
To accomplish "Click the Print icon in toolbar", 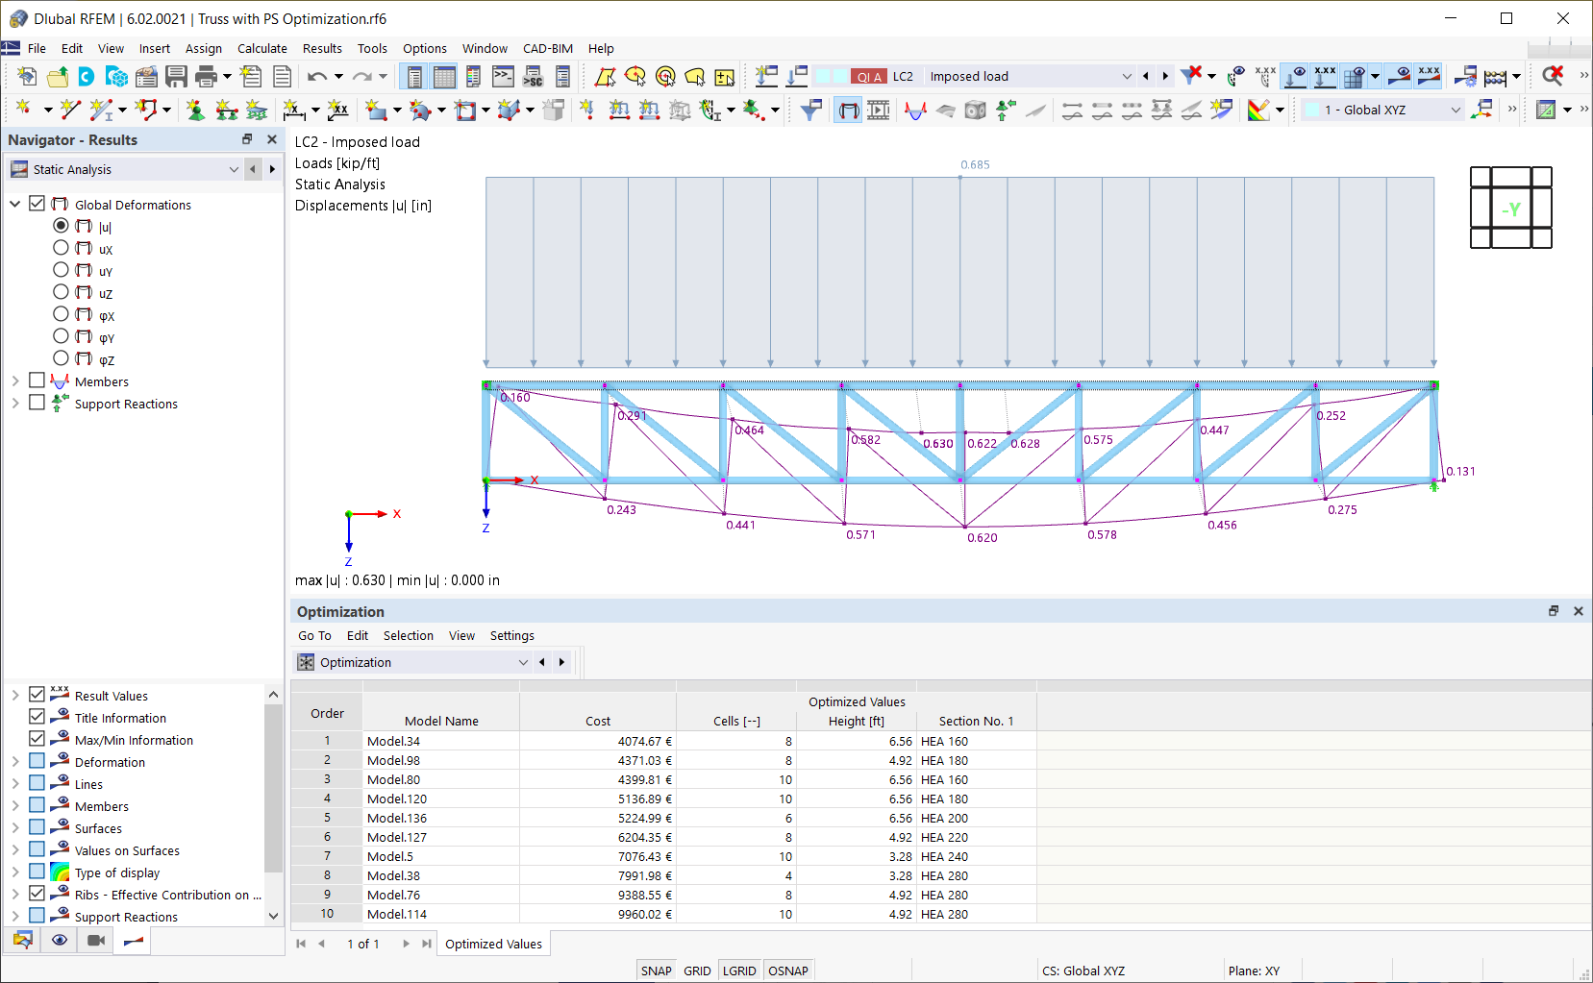I will tap(206, 77).
